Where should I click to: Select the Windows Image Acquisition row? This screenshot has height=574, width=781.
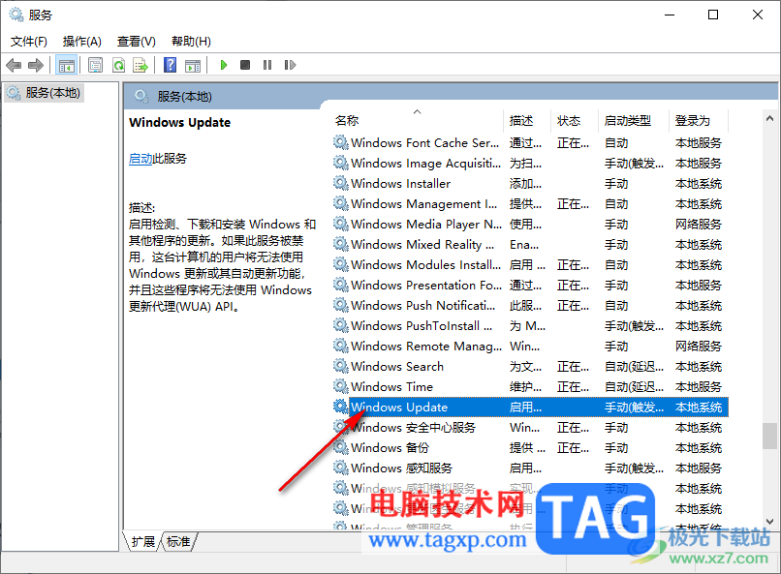point(530,164)
